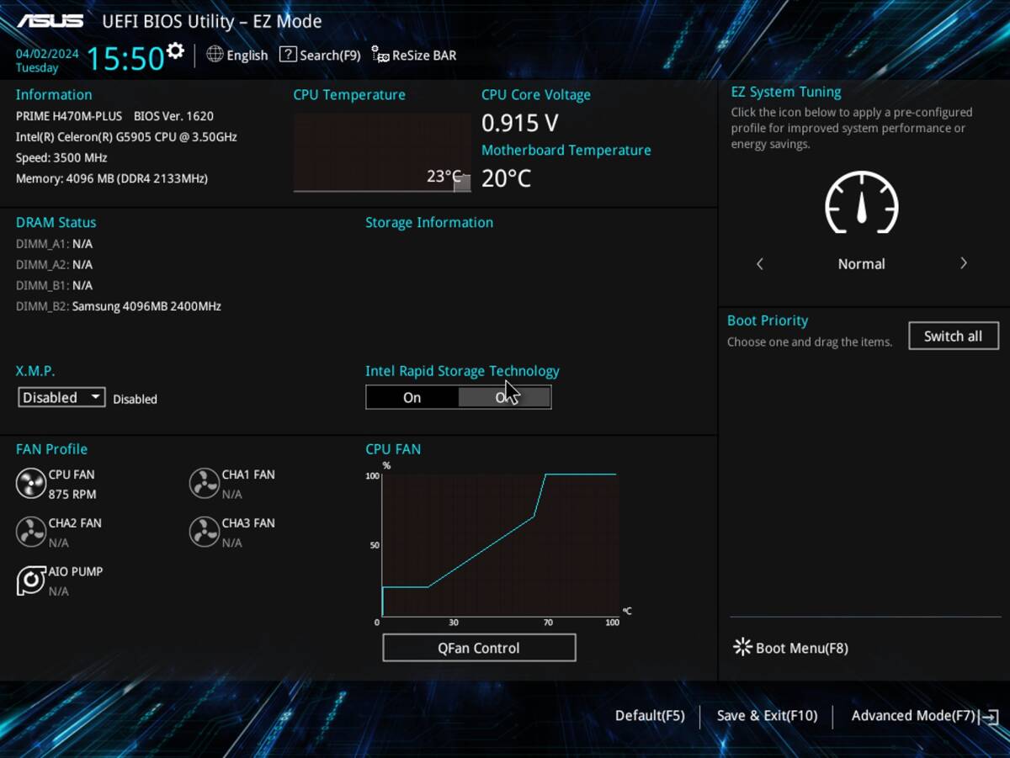Click the Boot Menu snowflake icon

coord(742,647)
